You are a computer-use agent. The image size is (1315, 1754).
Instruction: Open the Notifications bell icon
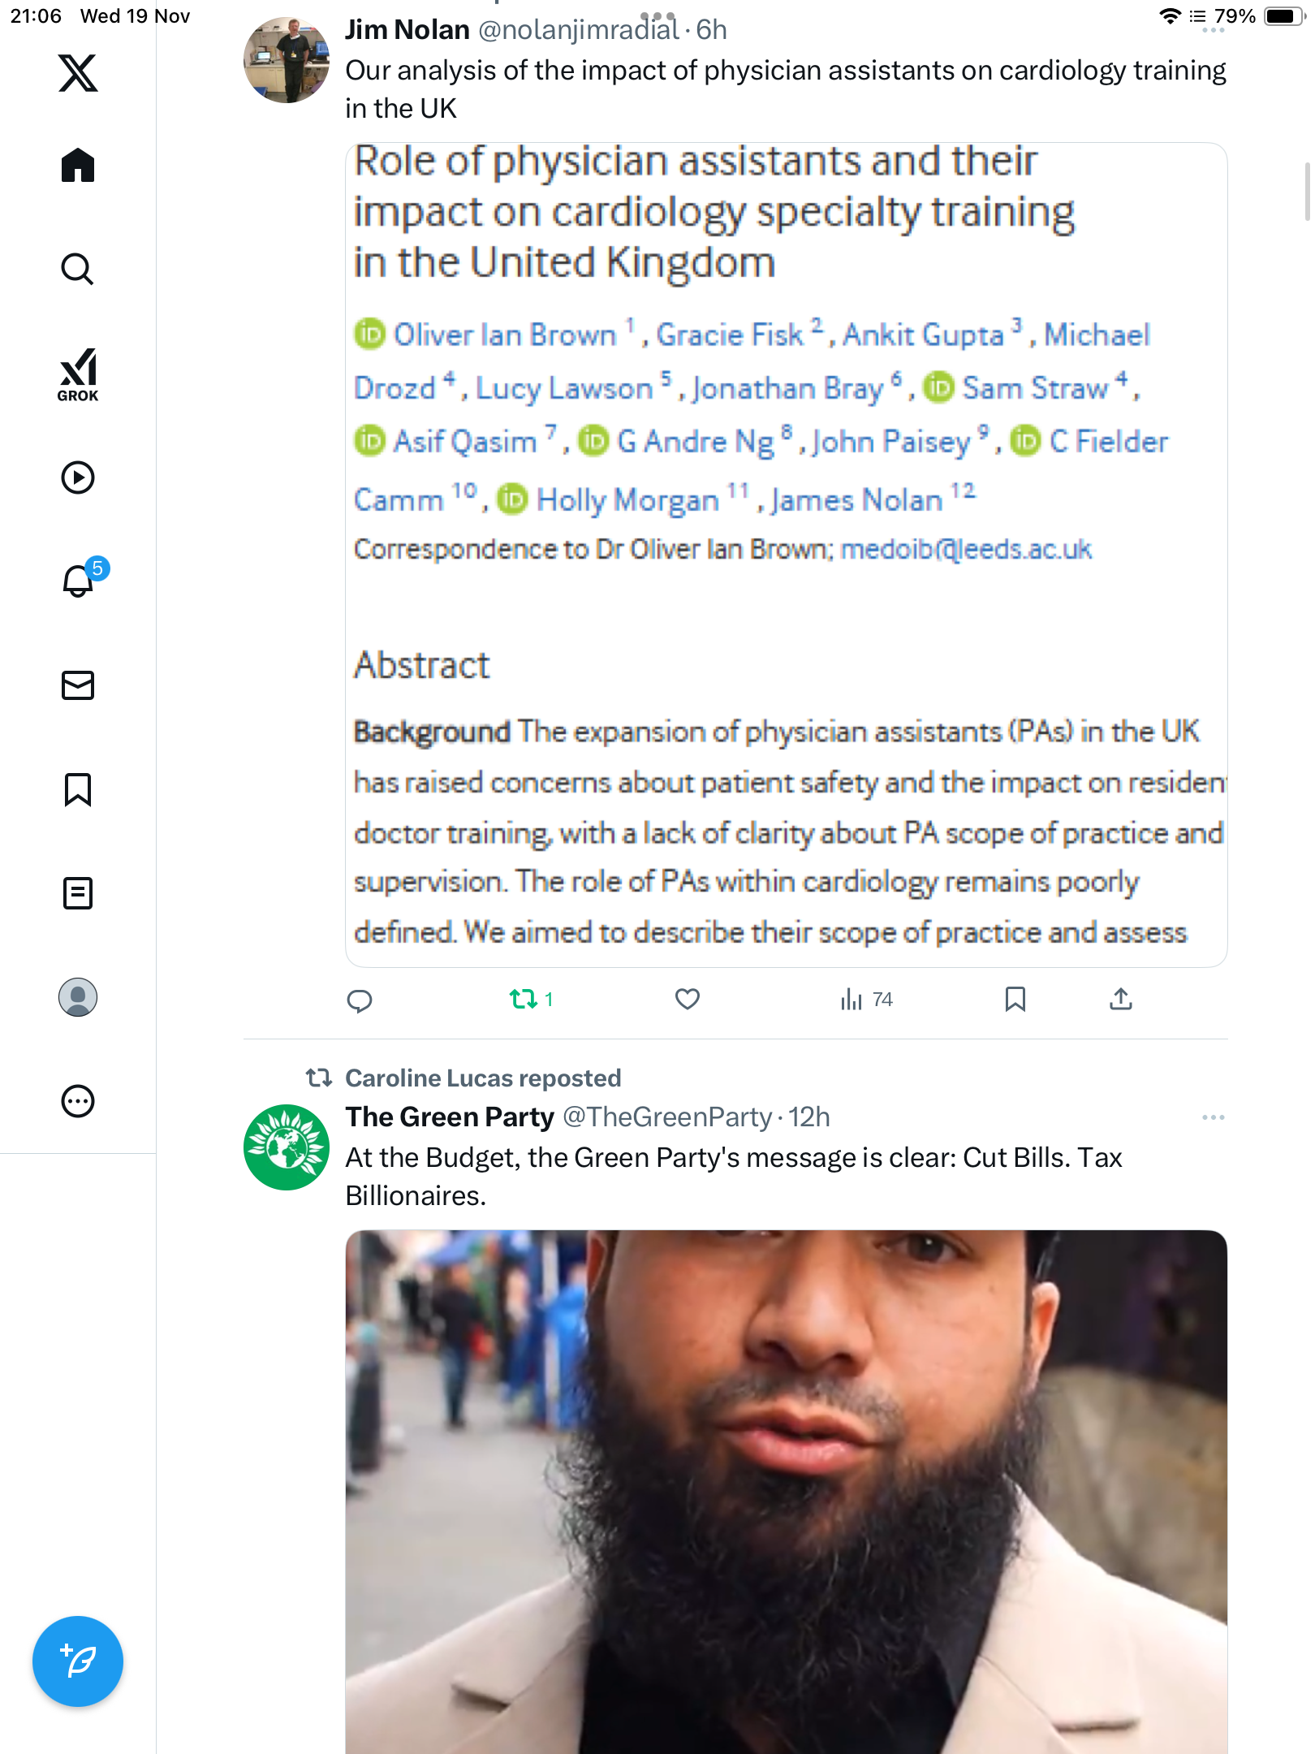pyautogui.click(x=78, y=581)
